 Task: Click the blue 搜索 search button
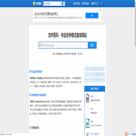click(x=92, y=45)
